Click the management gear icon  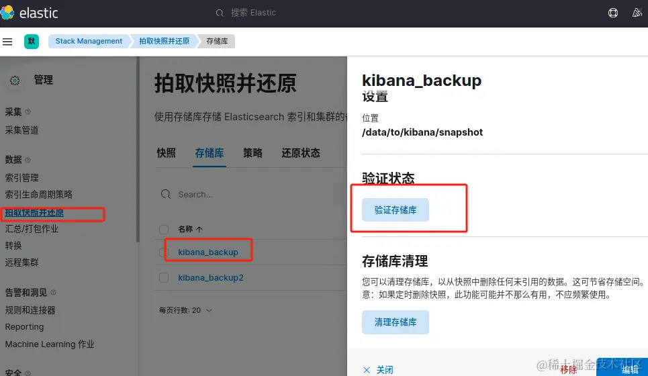tap(15, 81)
